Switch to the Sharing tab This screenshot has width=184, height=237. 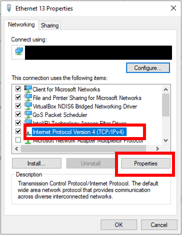pyautogui.click(x=49, y=26)
